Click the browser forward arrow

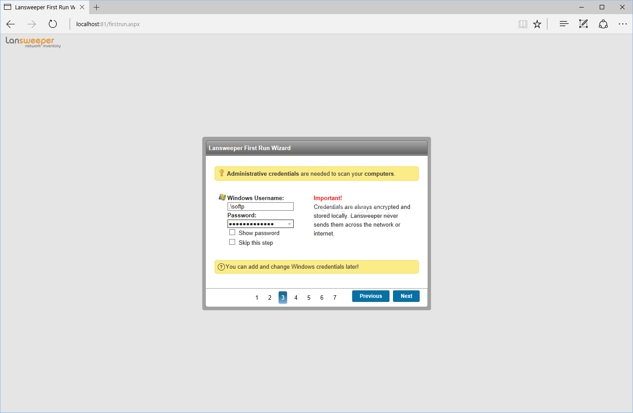coord(31,24)
